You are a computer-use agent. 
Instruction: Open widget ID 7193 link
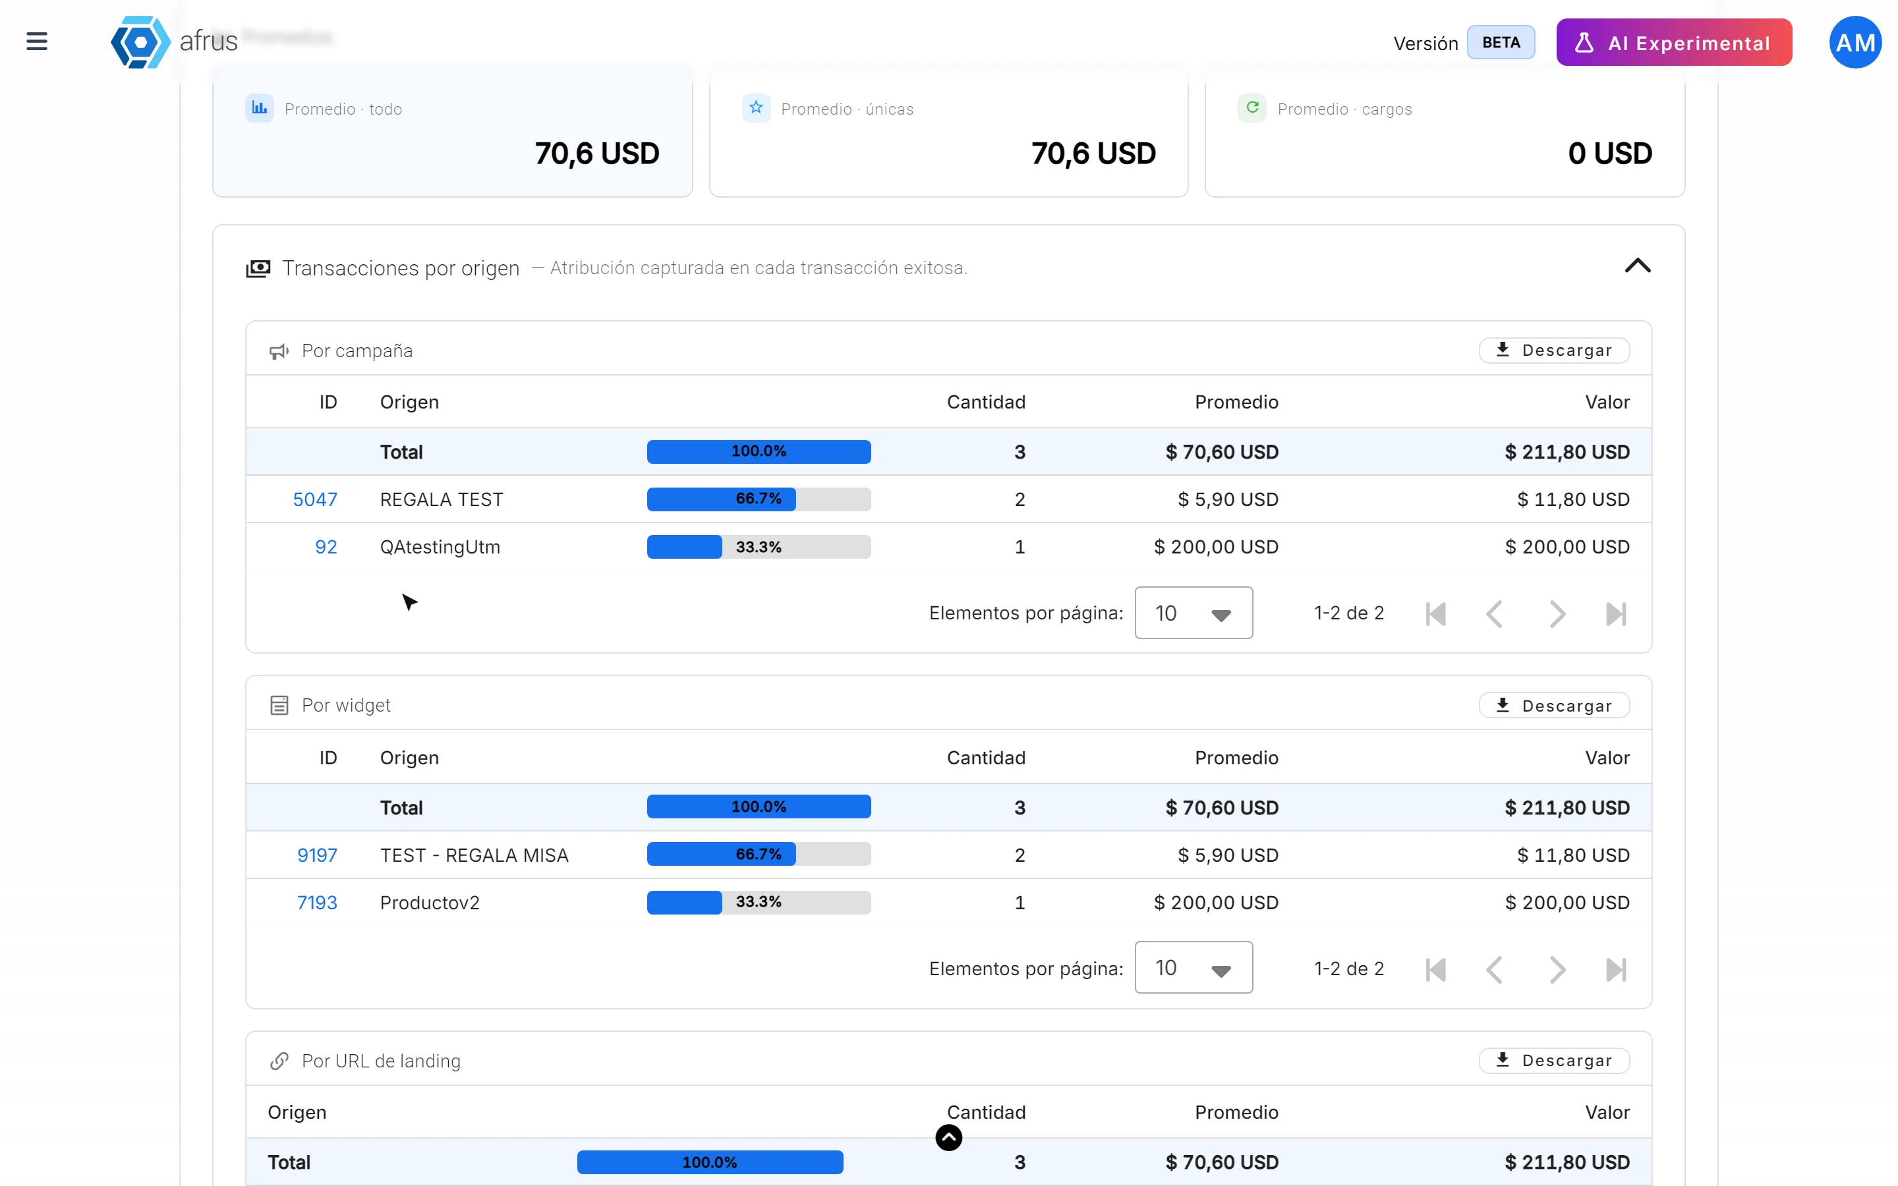coord(317,903)
